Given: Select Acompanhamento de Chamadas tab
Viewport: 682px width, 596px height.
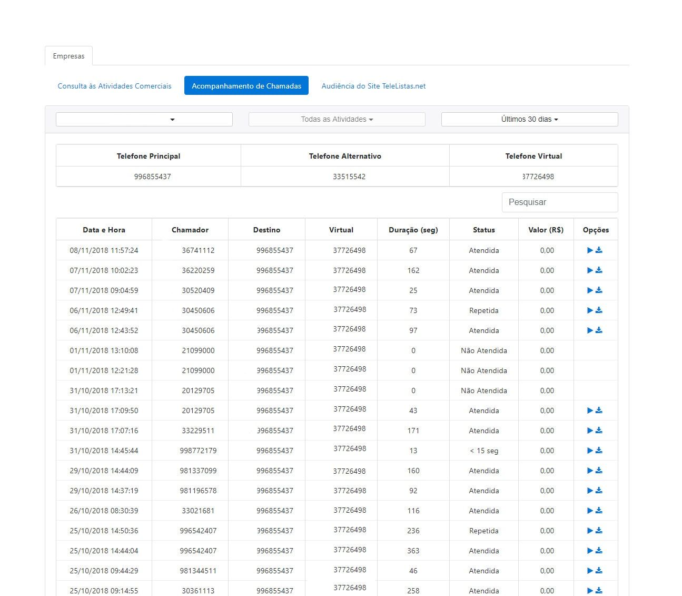Looking at the screenshot, I should (246, 86).
